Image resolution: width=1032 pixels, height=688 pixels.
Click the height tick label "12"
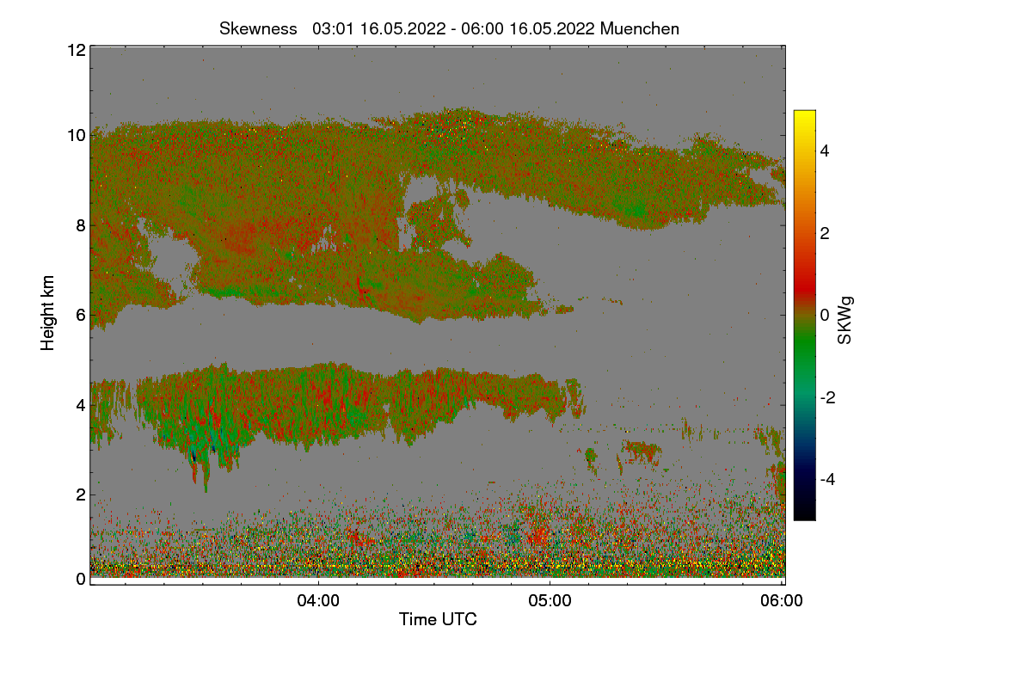76,50
